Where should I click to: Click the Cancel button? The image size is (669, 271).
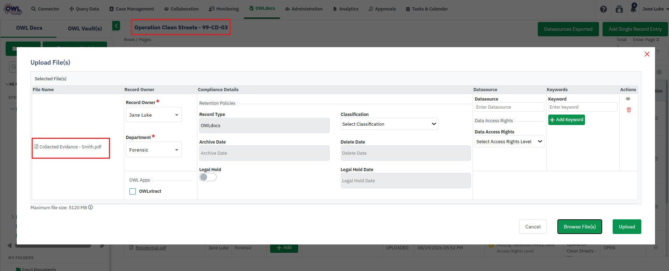pyautogui.click(x=533, y=227)
